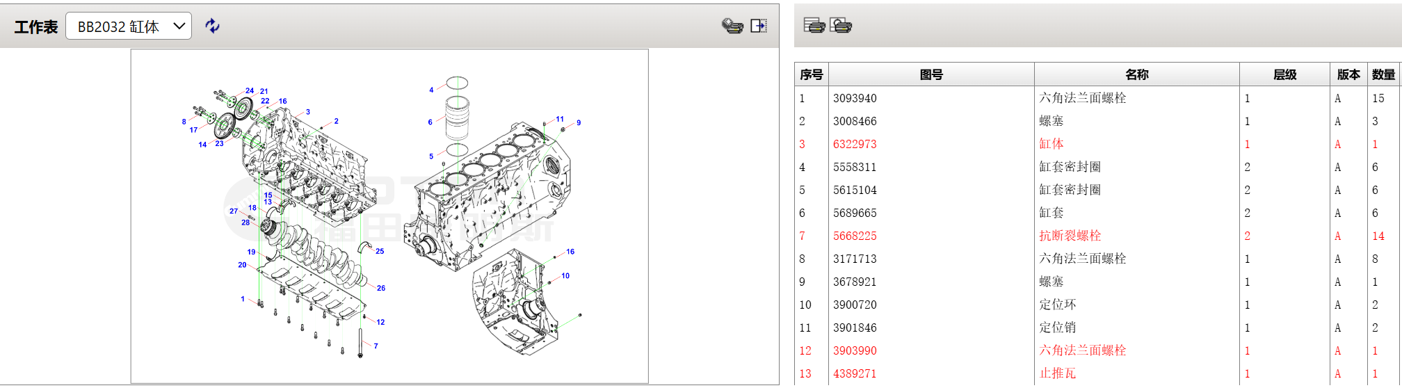This screenshot has height=388, width=1402.
Task: Select part number 6322973 in table
Action: [855, 144]
